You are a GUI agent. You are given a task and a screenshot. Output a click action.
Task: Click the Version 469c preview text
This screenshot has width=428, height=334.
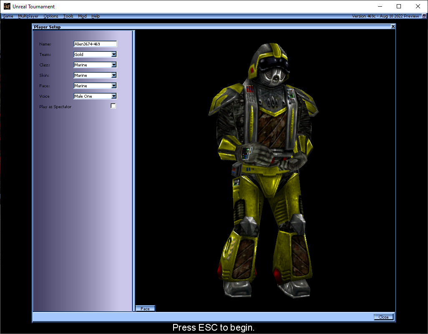click(385, 16)
